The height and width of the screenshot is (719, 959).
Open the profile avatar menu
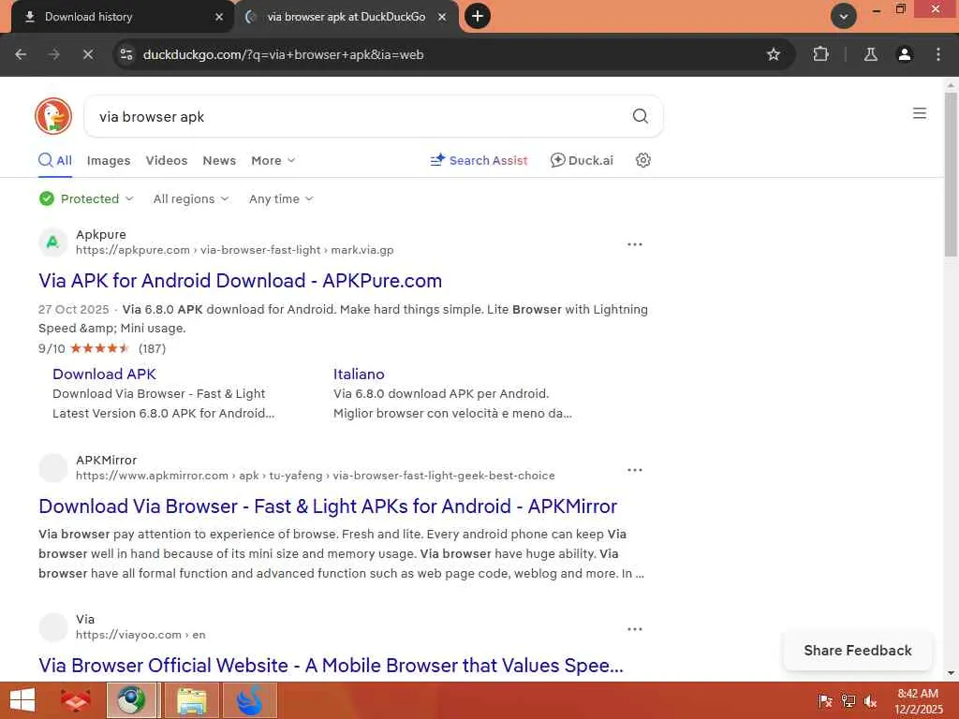[x=904, y=54]
